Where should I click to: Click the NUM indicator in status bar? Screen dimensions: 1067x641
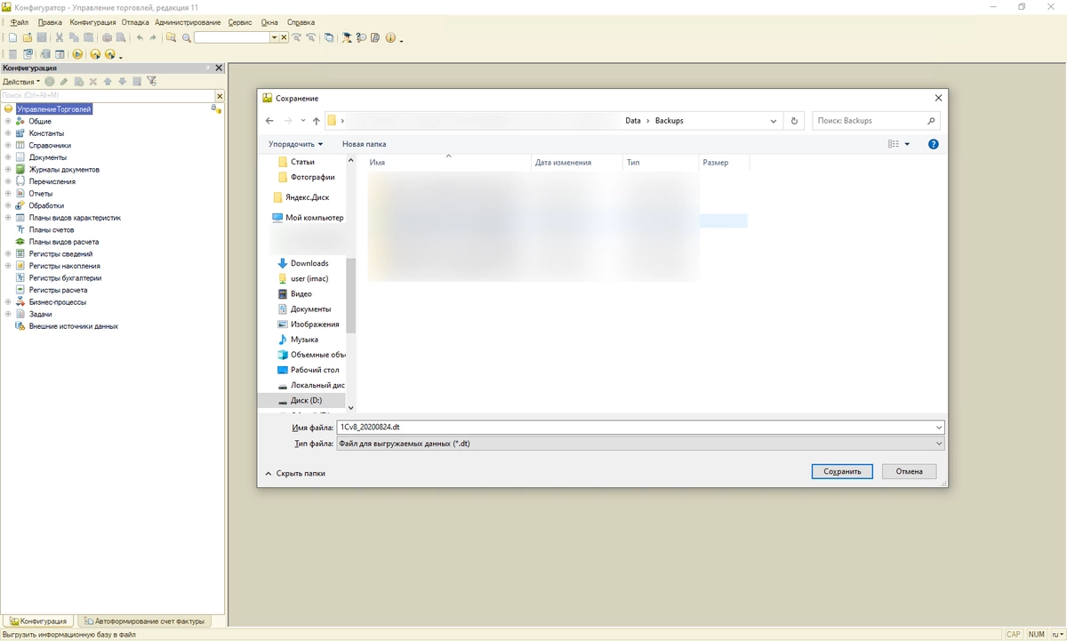click(x=1037, y=635)
